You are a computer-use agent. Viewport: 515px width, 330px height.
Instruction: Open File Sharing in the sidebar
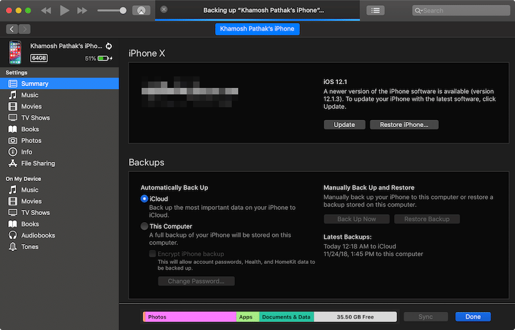pos(38,163)
